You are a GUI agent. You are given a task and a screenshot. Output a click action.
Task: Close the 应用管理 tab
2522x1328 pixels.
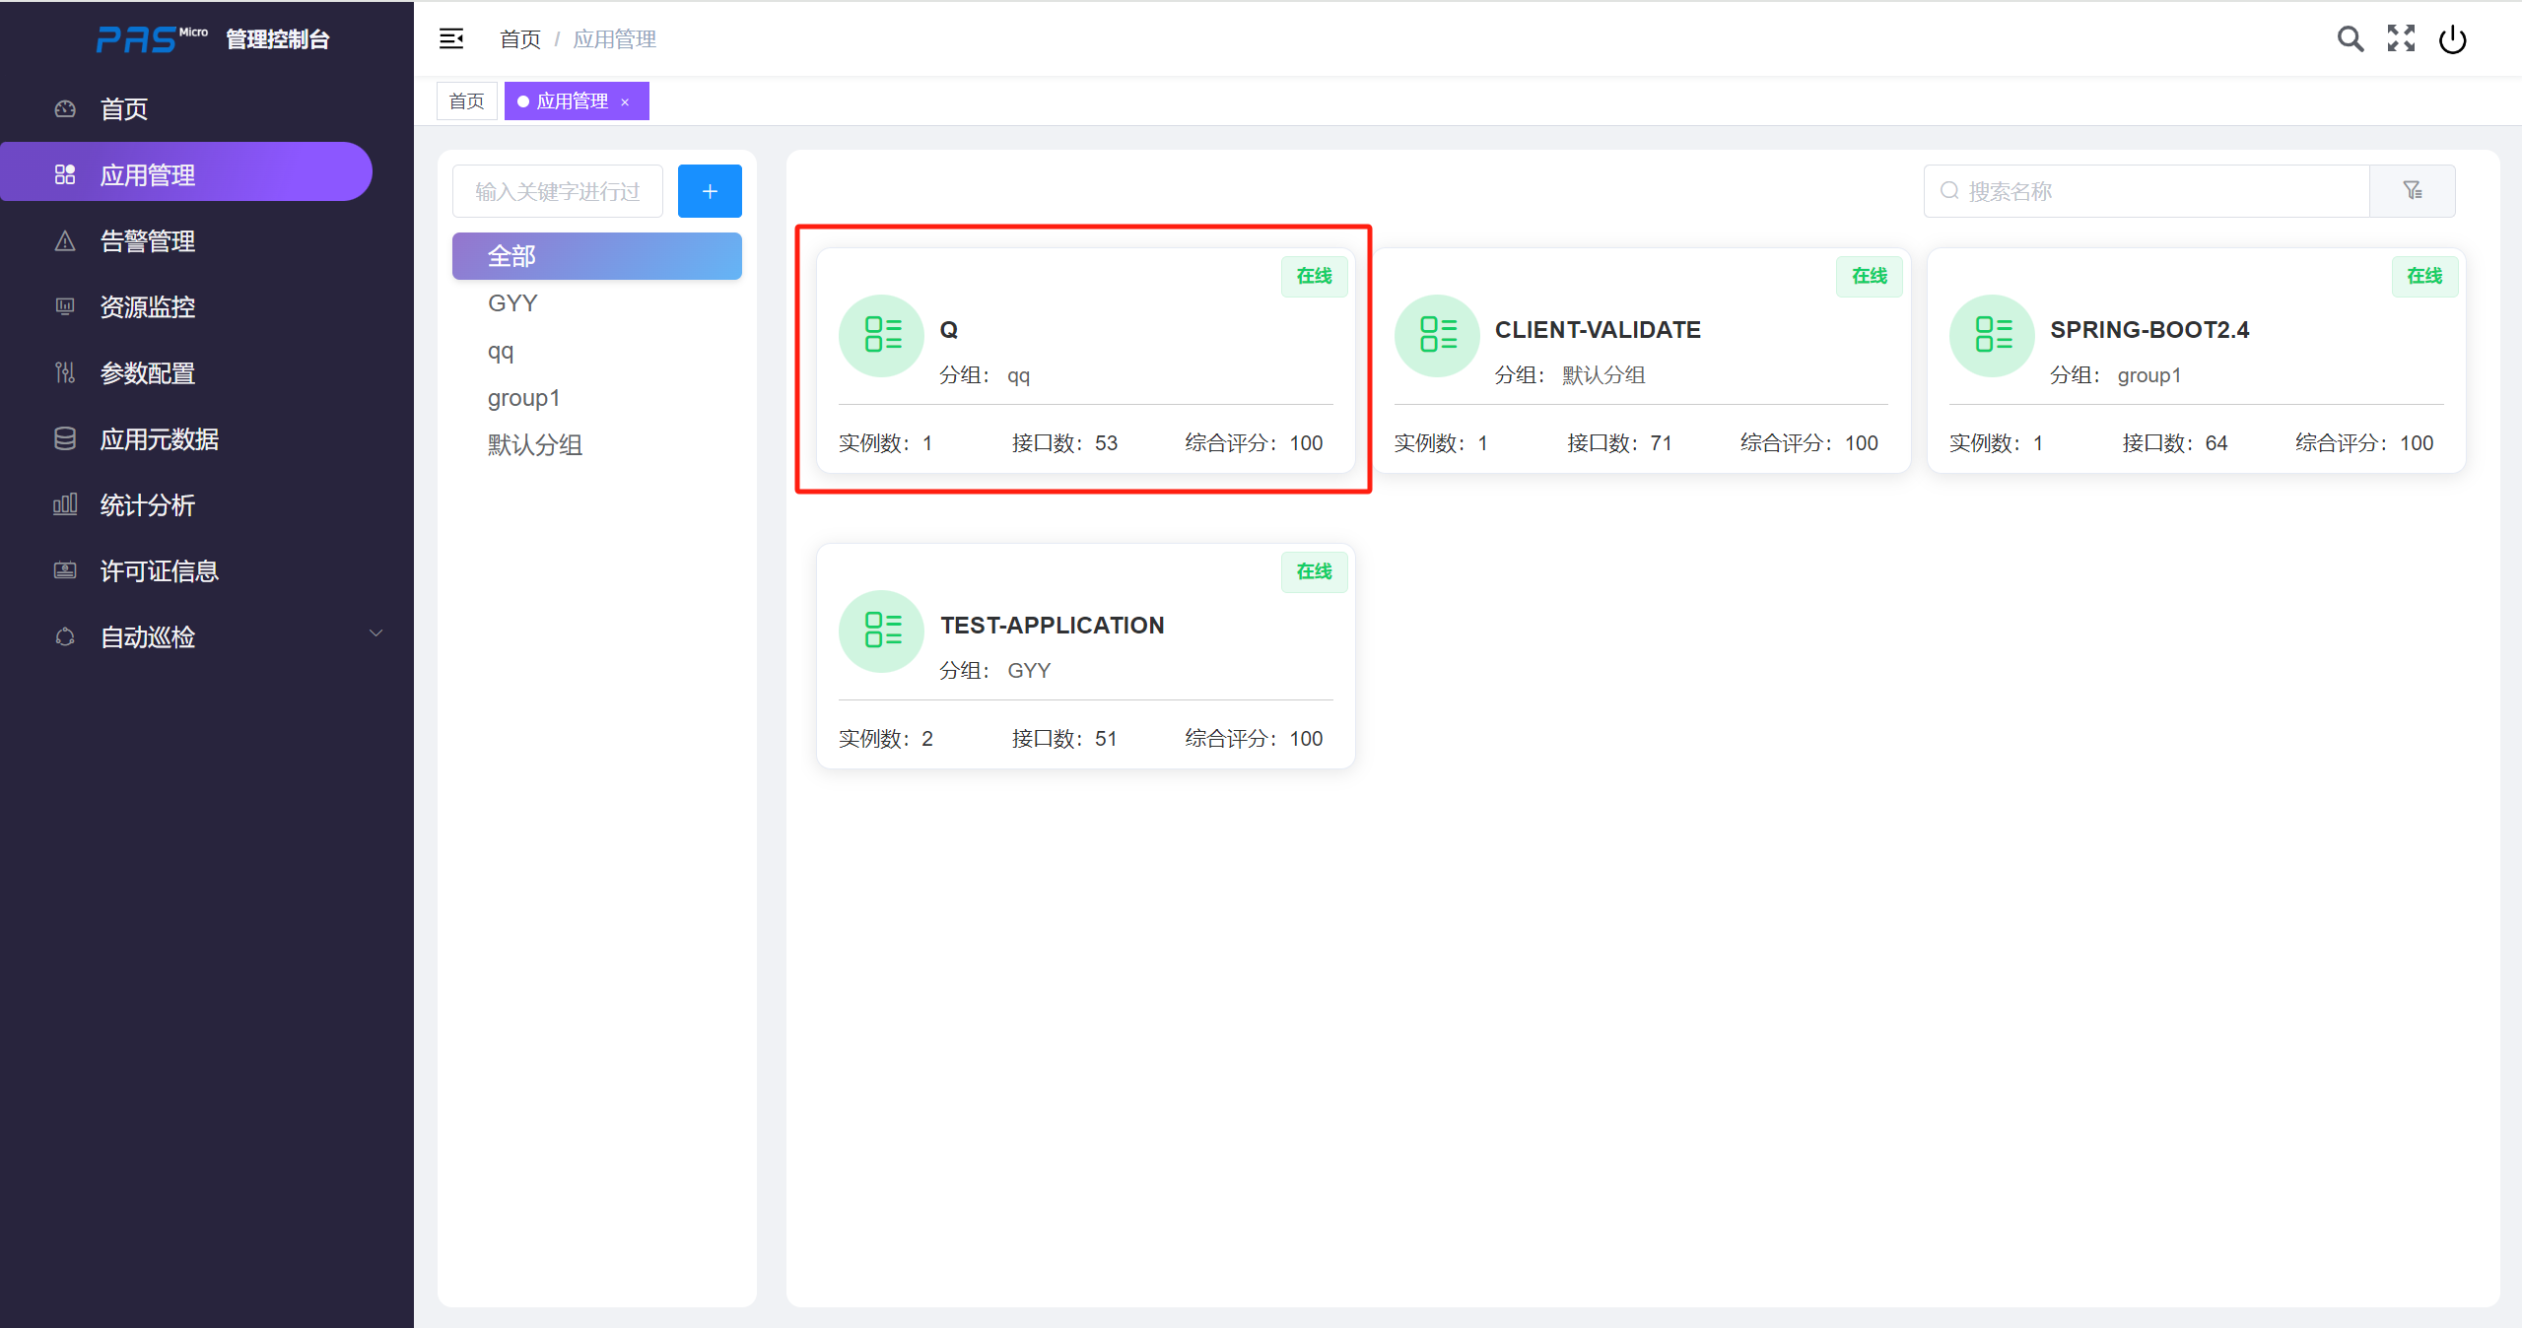click(625, 102)
